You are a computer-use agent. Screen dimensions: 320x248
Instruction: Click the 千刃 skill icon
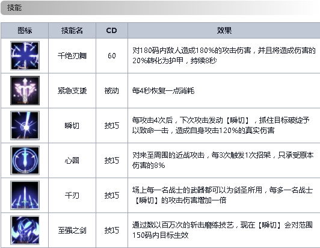pos(25,195)
